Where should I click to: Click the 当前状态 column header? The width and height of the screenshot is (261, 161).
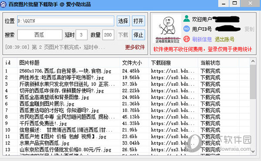[x=219, y=63]
